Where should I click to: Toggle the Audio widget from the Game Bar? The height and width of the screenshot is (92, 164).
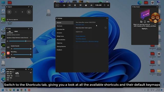69,5
